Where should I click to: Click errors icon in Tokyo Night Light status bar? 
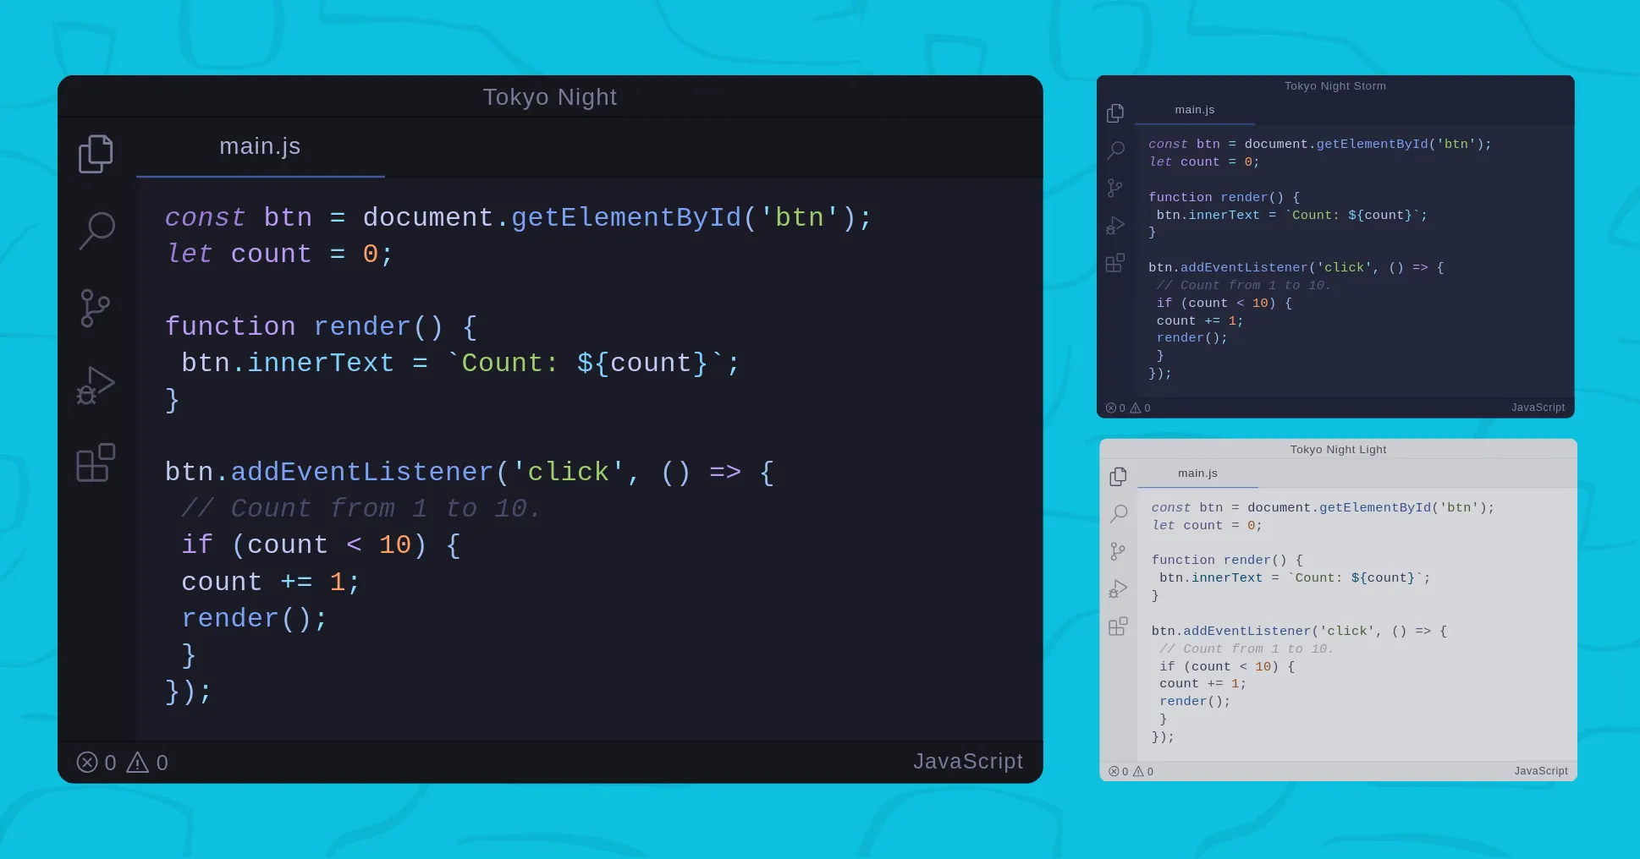pos(1114,771)
